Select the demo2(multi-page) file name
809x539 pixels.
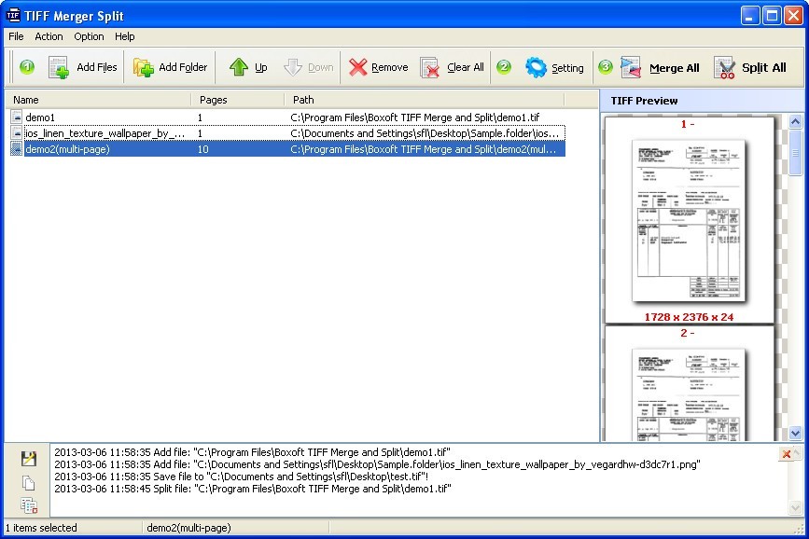click(x=67, y=149)
